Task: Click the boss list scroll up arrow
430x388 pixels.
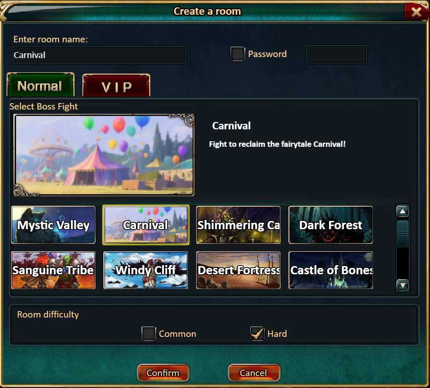Action: click(x=402, y=211)
